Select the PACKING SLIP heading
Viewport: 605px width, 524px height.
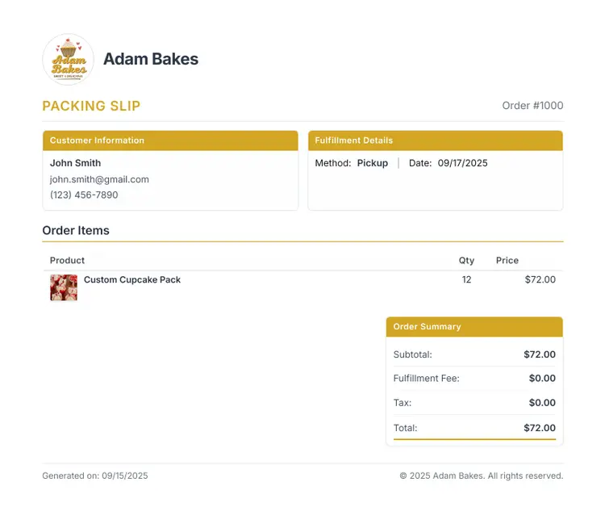pyautogui.click(x=91, y=106)
